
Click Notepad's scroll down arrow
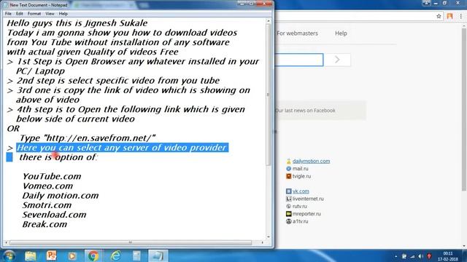tap(268, 237)
